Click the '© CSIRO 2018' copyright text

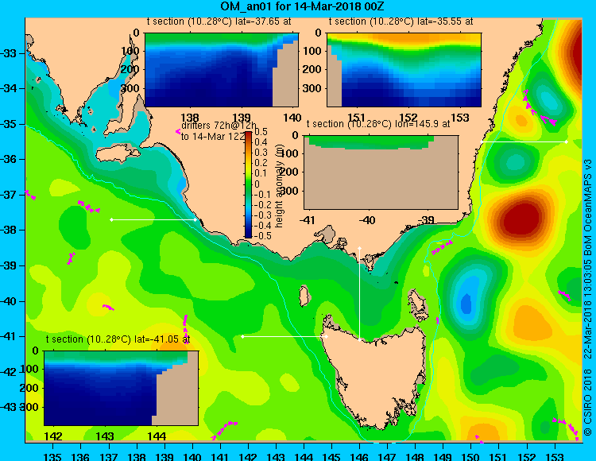pyautogui.click(x=588, y=402)
